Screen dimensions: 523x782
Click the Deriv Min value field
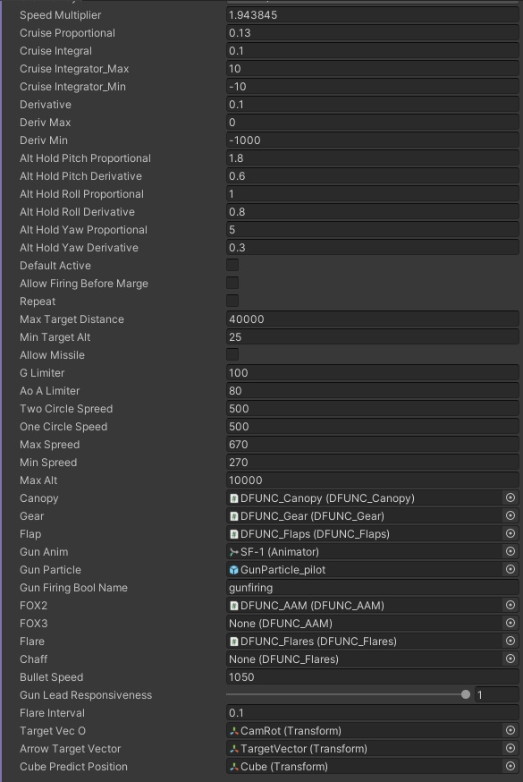click(373, 140)
